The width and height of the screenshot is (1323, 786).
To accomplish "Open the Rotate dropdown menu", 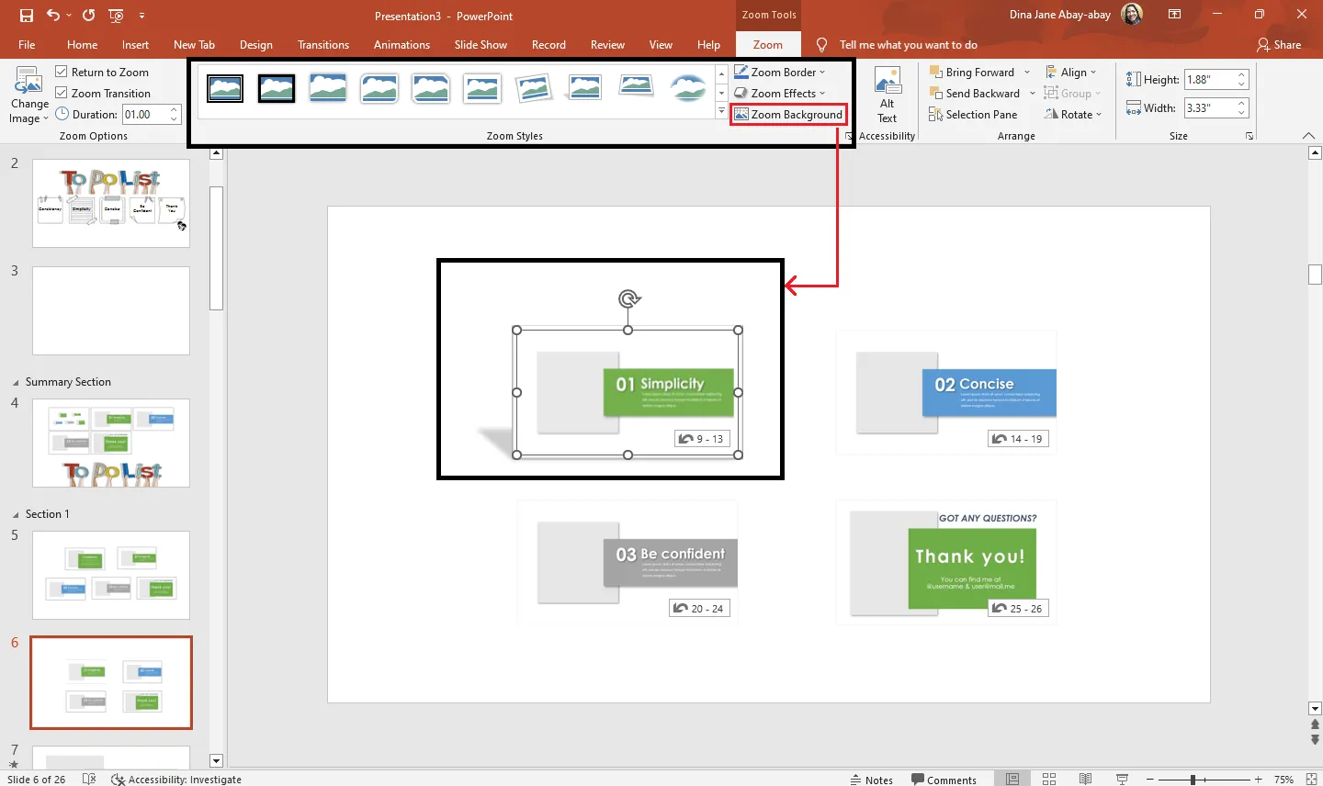I will pyautogui.click(x=1073, y=115).
